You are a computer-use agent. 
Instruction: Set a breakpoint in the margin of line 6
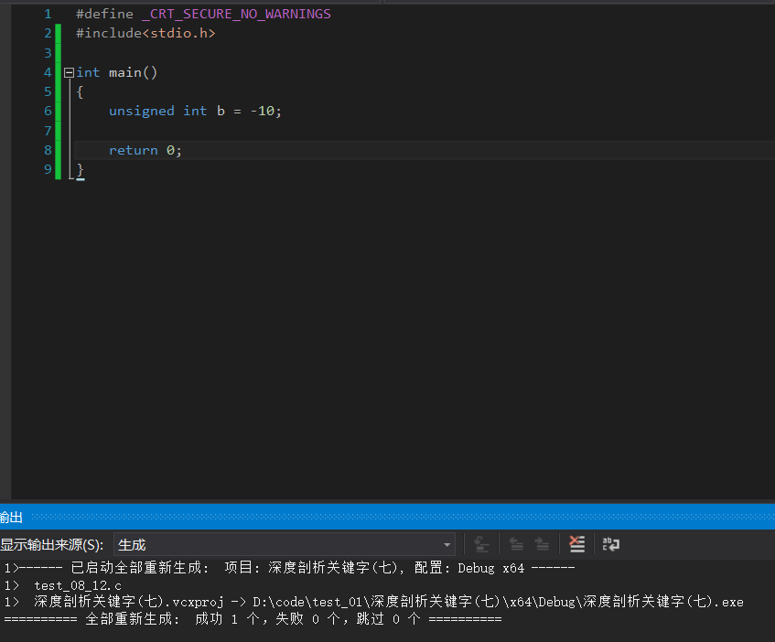(23, 111)
